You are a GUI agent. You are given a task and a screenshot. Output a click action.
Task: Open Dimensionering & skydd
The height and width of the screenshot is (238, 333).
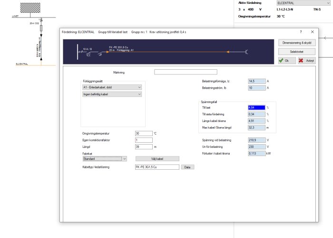coord(297,43)
